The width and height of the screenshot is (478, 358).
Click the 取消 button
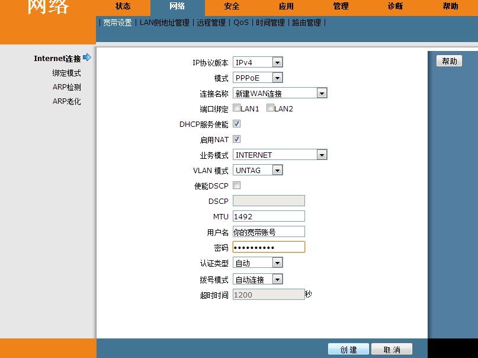coord(392,350)
